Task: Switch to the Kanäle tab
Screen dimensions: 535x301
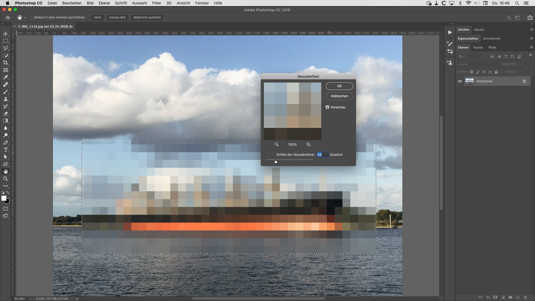Action: (478, 47)
